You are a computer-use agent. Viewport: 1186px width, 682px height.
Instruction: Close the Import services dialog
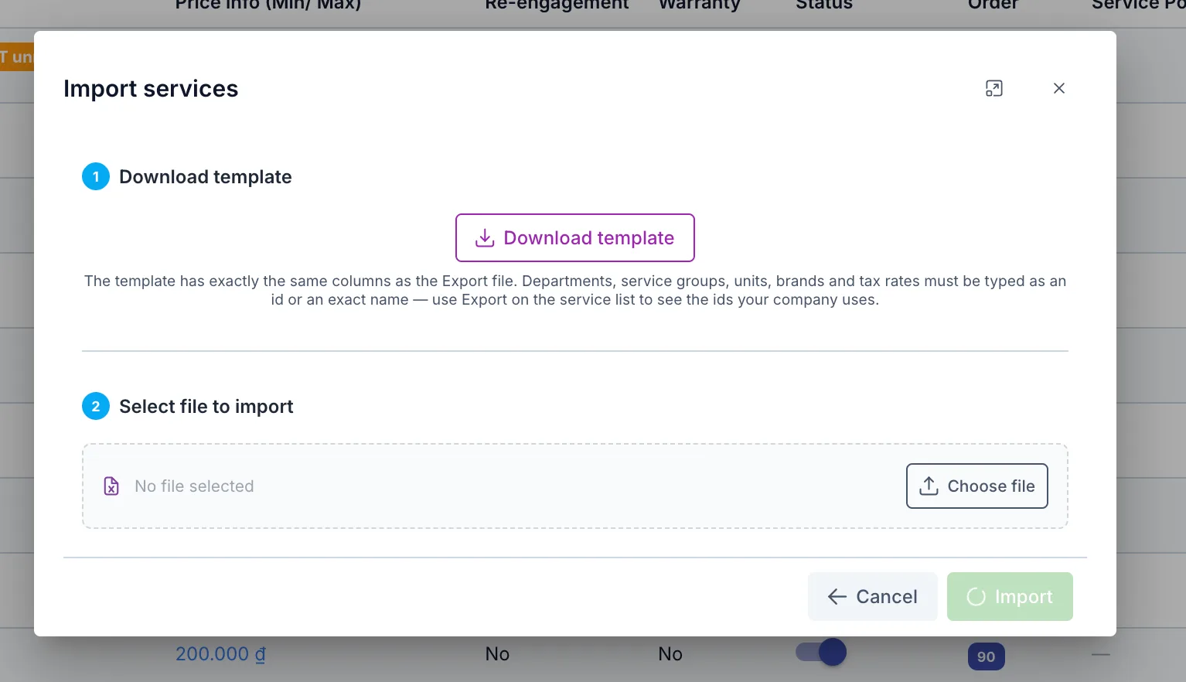(1059, 88)
